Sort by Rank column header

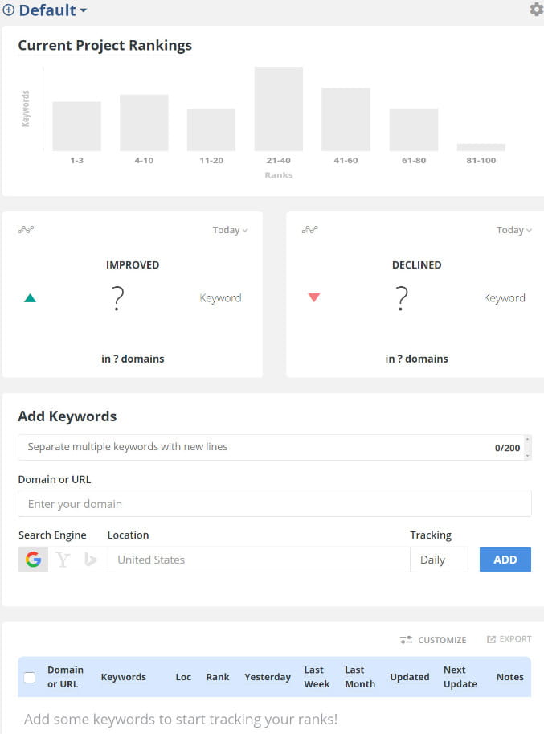218,677
